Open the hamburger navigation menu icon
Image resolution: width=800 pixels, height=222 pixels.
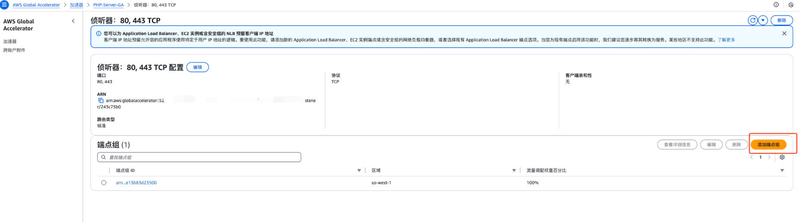pyautogui.click(x=4, y=5)
